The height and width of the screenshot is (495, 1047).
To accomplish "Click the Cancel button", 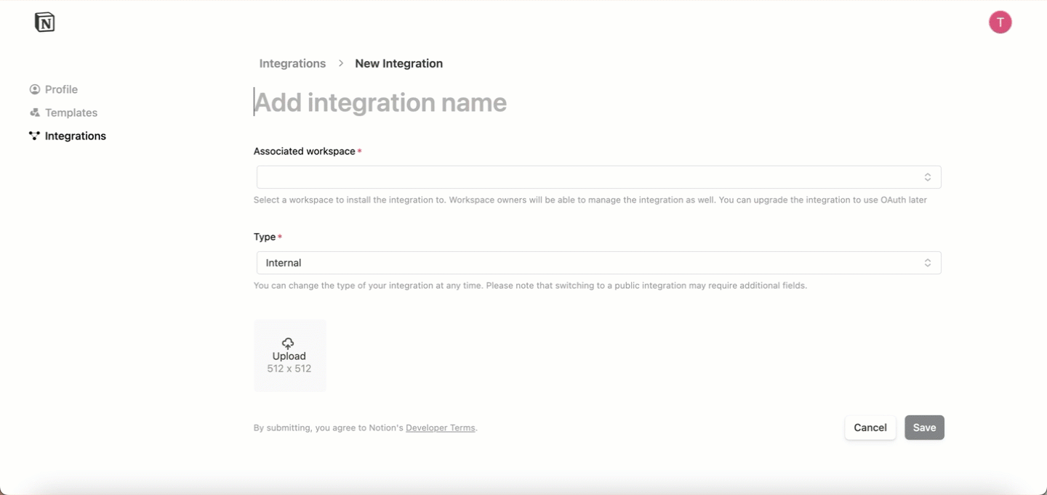I will [870, 427].
